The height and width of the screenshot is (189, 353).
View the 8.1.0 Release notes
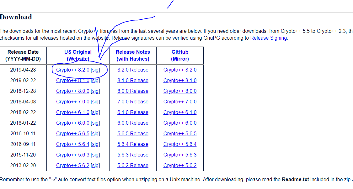pos(133,80)
